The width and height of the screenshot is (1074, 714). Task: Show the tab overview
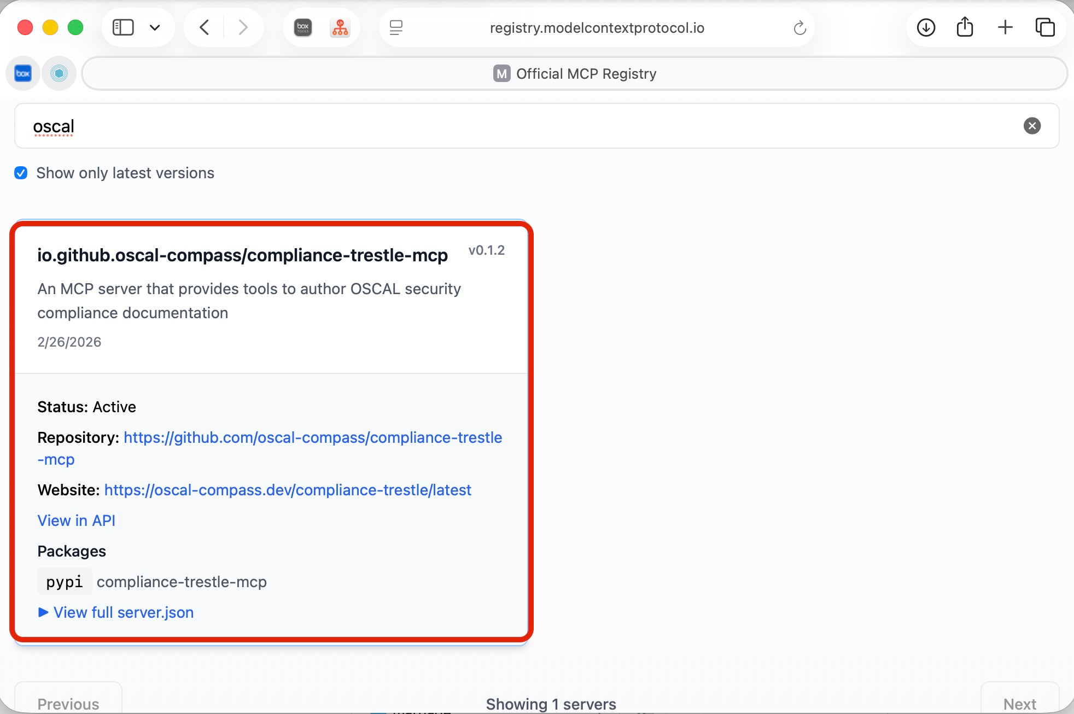1045,27
